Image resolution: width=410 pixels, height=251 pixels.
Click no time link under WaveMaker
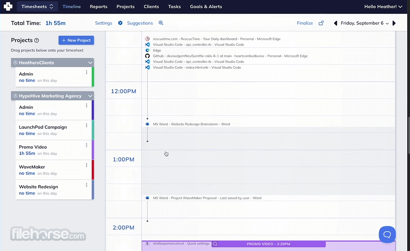[x=27, y=173]
